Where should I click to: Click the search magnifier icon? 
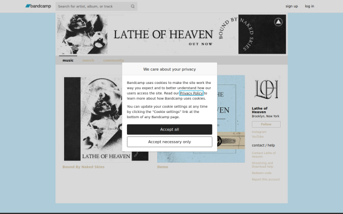tap(133, 6)
